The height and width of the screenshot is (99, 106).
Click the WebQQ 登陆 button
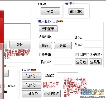tap(50, 11)
